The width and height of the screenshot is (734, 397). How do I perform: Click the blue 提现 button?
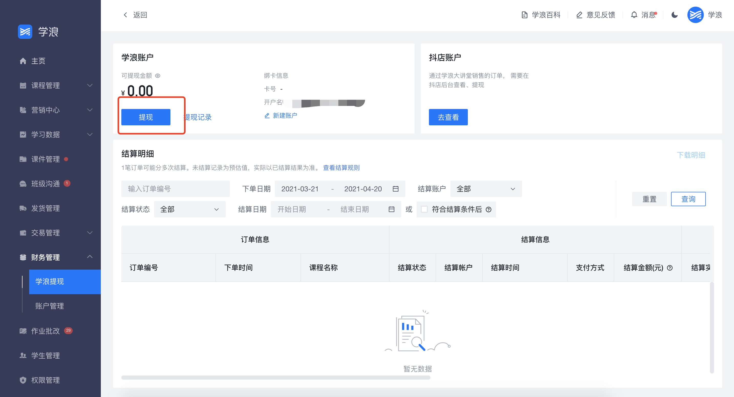[x=146, y=117]
